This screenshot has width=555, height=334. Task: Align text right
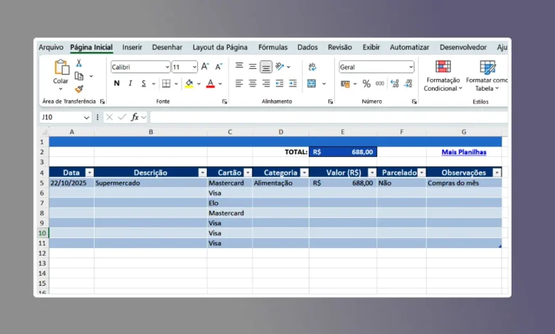(x=266, y=83)
